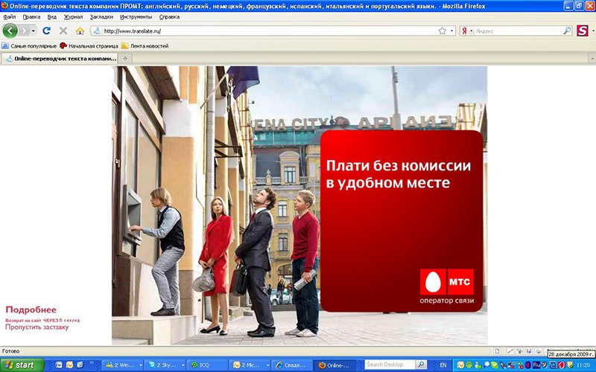Click the taskbar clock showing 11:20

(583, 365)
